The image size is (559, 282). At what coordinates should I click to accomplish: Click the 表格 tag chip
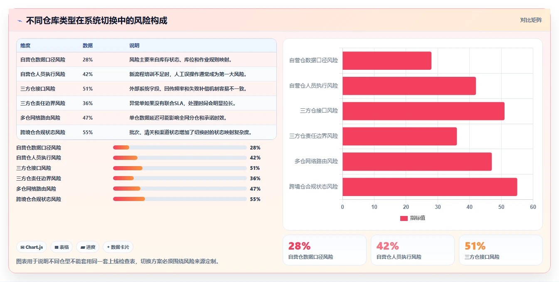click(x=62, y=247)
